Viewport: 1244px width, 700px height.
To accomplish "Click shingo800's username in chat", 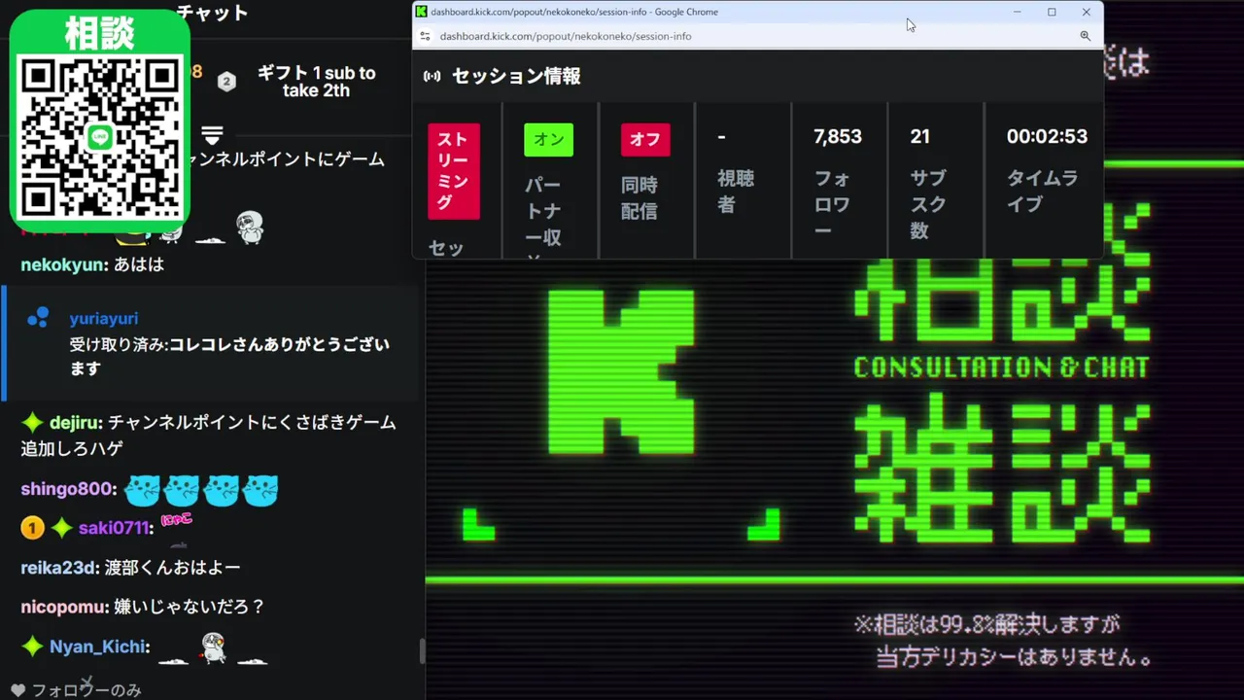I will click(x=68, y=489).
